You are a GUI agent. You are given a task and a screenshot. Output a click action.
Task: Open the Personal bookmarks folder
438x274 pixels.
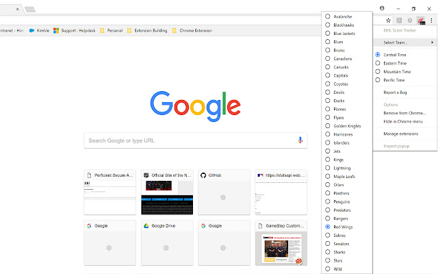pyautogui.click(x=112, y=30)
